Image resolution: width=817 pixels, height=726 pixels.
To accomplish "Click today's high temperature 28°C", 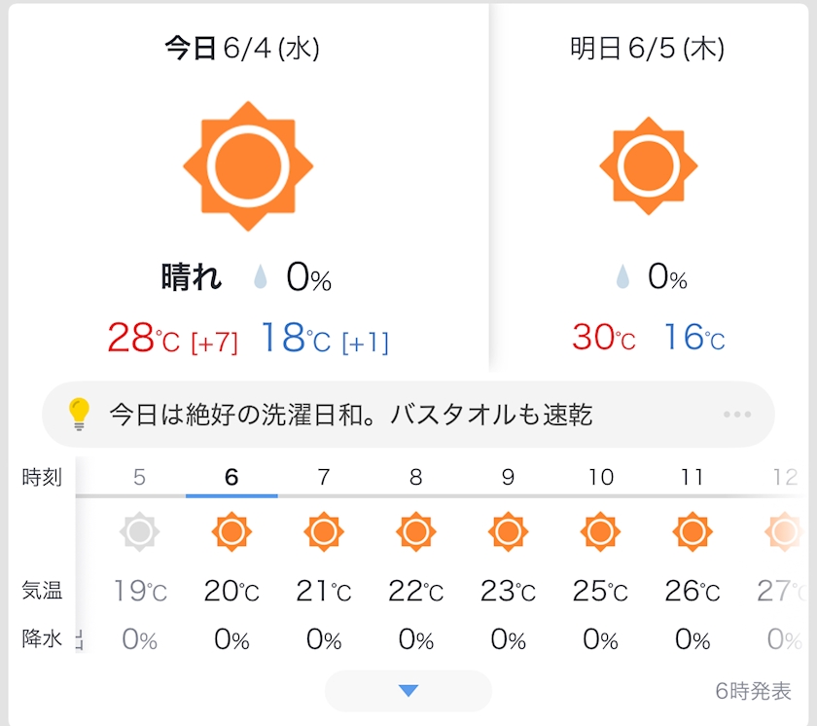I will pos(143,338).
